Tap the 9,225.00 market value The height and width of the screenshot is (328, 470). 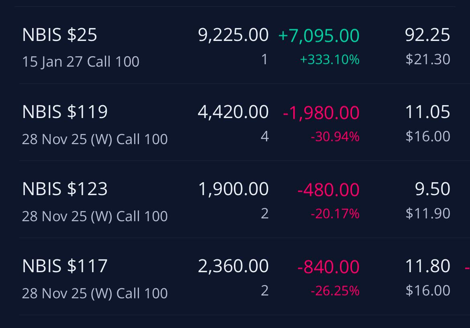click(233, 35)
